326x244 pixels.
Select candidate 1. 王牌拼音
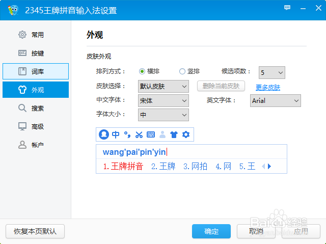pos(123,166)
